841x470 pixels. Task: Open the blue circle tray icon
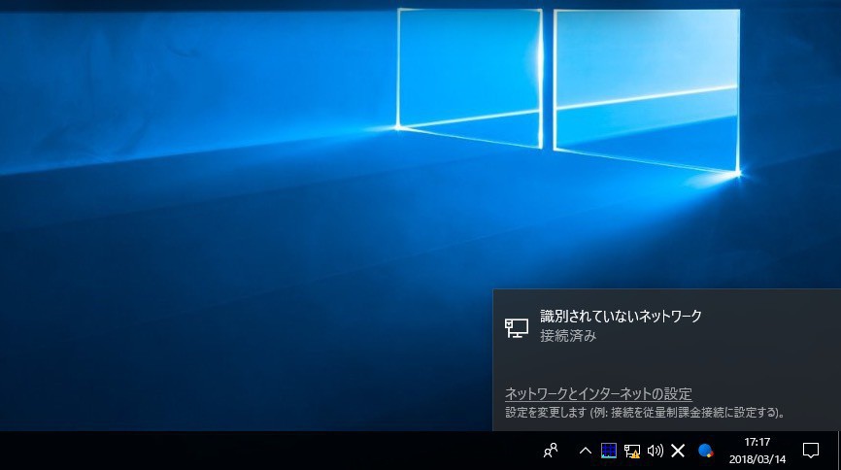pyautogui.click(x=706, y=451)
